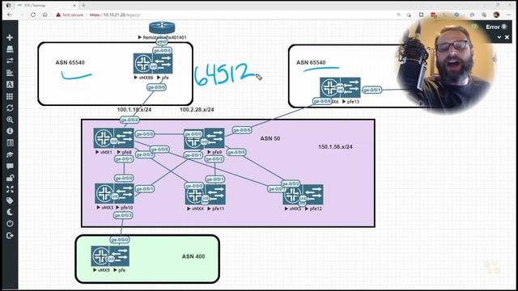Click the Not secure warning indicator
Screen dimensions: 518x291
pyautogui.click(x=70, y=15)
